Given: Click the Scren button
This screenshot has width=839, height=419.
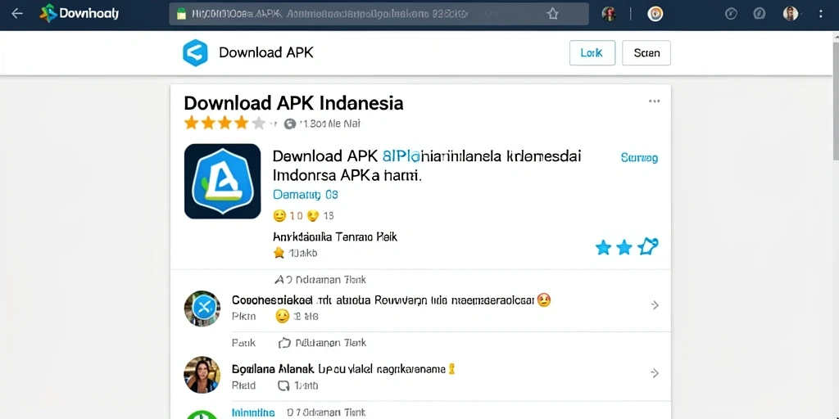Looking at the screenshot, I should click(x=646, y=53).
